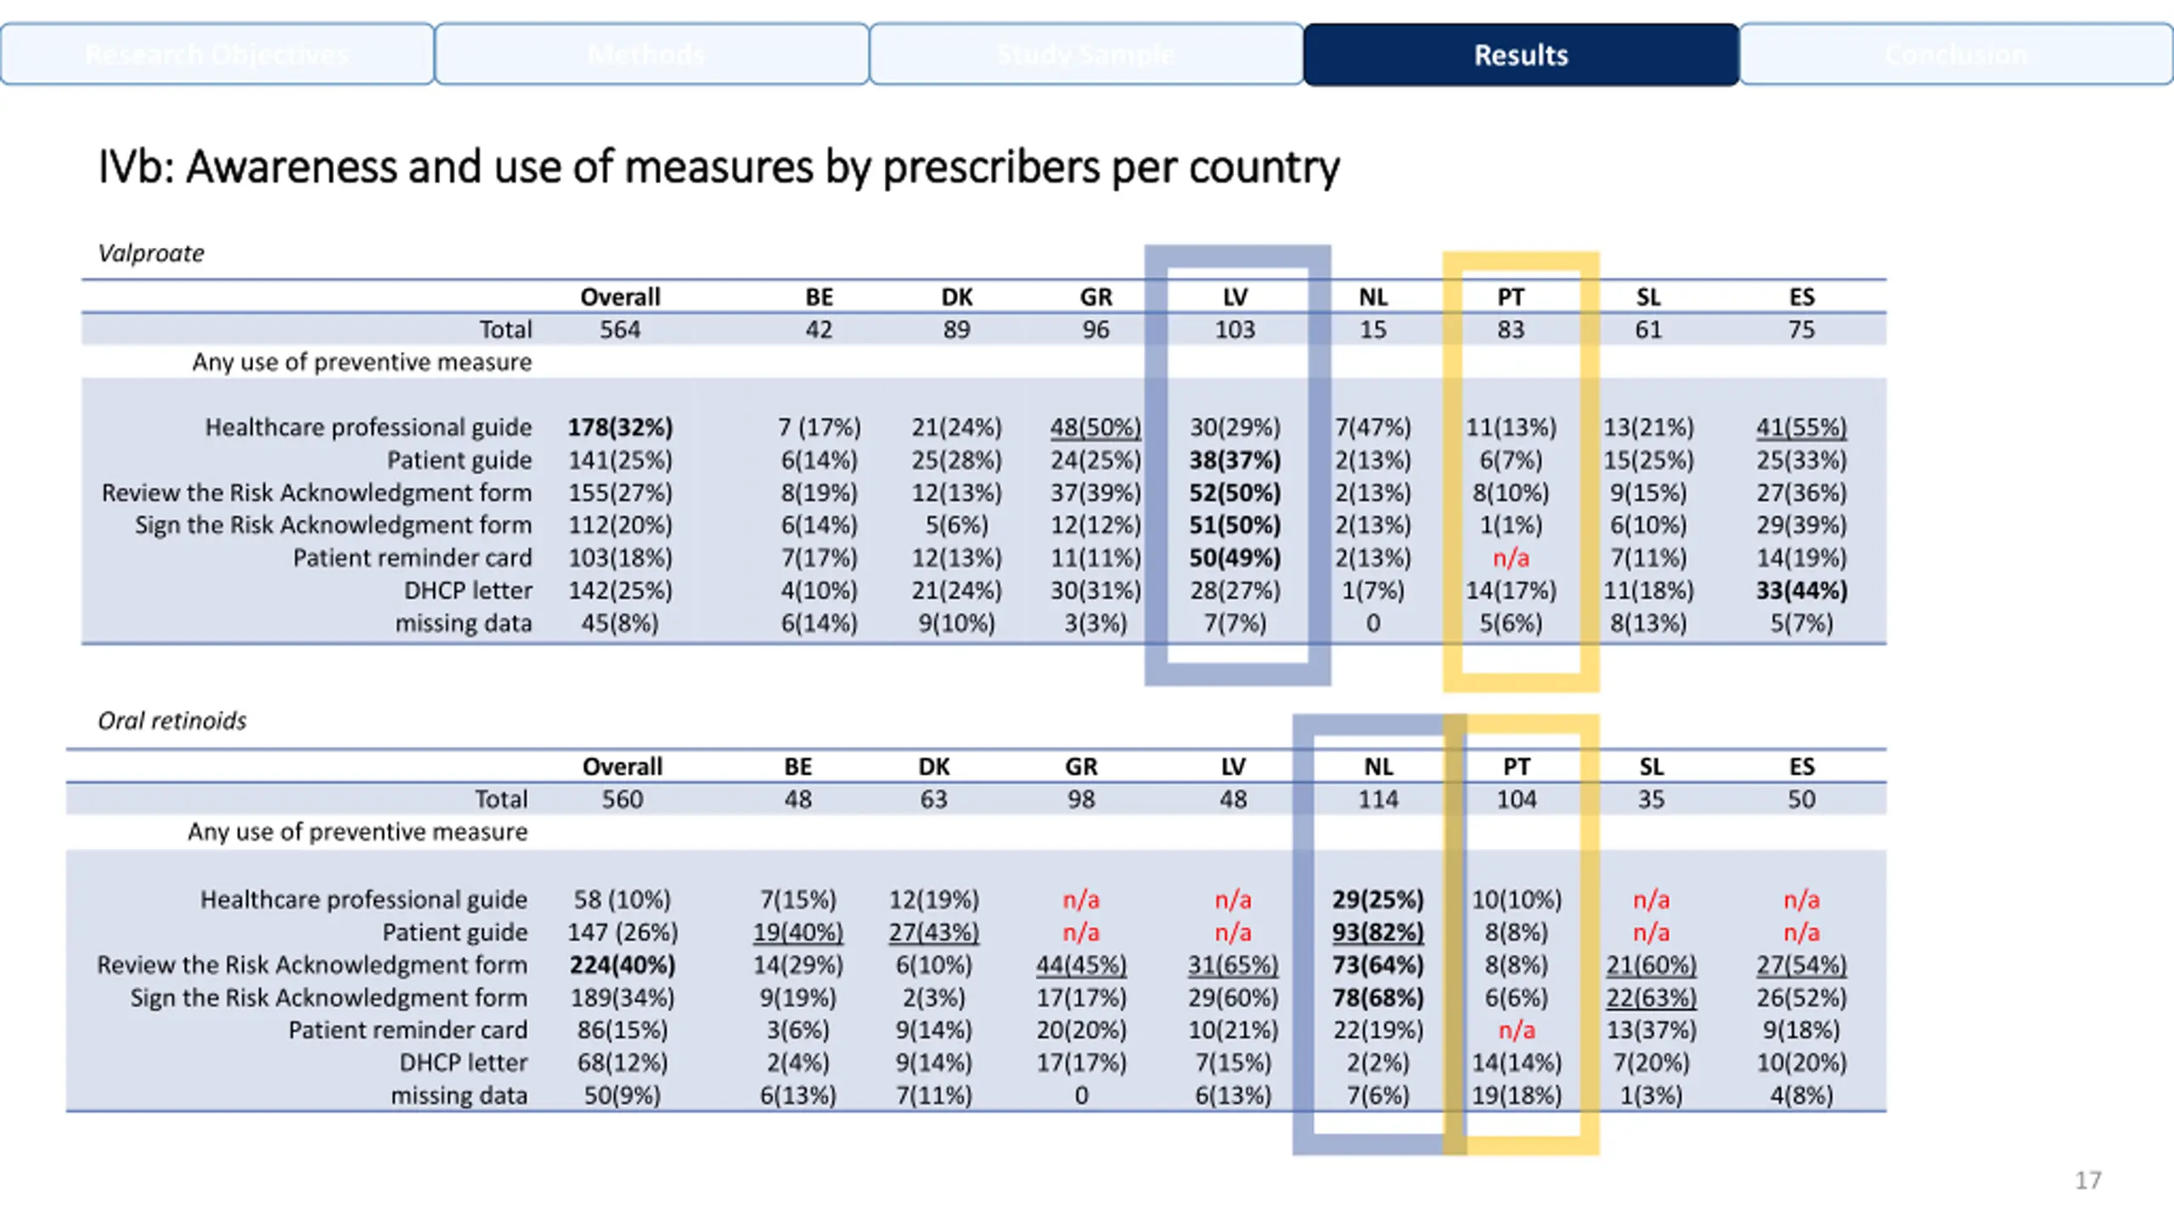Select the Valproate total value 564

pyautogui.click(x=620, y=330)
